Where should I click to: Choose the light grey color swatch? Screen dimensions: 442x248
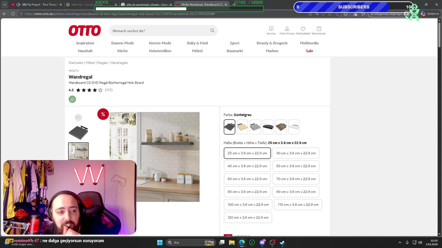point(255,127)
